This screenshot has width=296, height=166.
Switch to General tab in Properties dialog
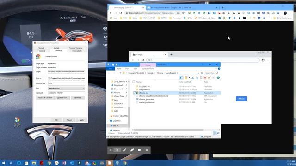(42, 51)
